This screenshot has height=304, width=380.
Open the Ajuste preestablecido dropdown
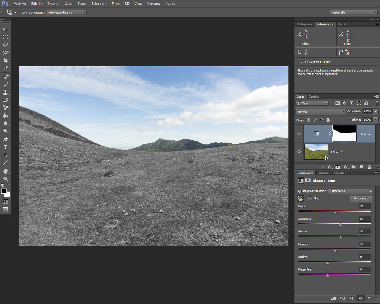click(x=350, y=191)
